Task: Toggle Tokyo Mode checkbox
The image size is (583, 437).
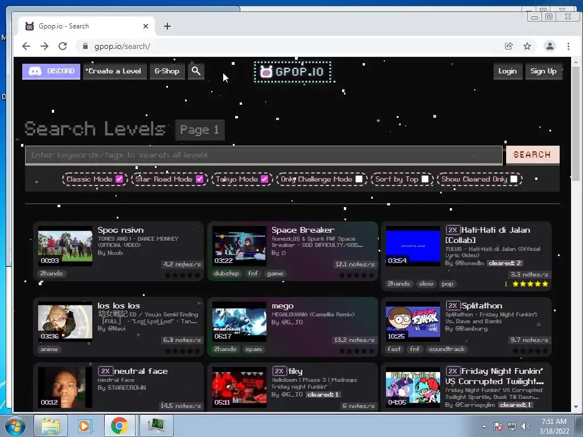Action: (264, 179)
